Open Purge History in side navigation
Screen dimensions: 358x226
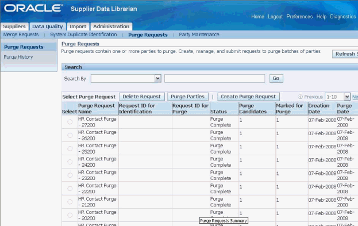(18, 57)
